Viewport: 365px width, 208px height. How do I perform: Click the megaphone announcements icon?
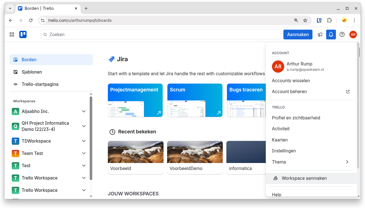pos(320,34)
